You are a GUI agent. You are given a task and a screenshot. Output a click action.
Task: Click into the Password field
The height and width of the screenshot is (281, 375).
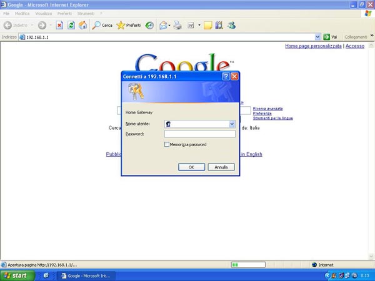200,134
